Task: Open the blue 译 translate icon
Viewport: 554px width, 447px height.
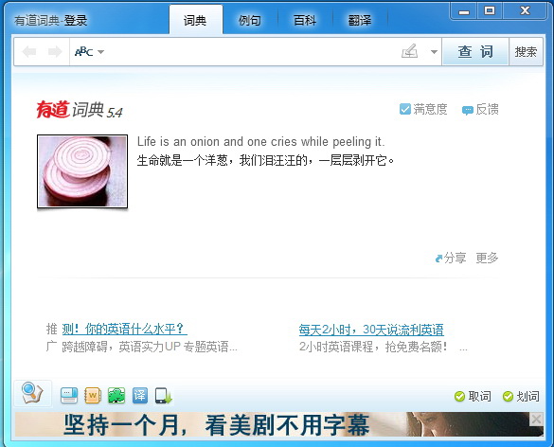Action: [140, 396]
